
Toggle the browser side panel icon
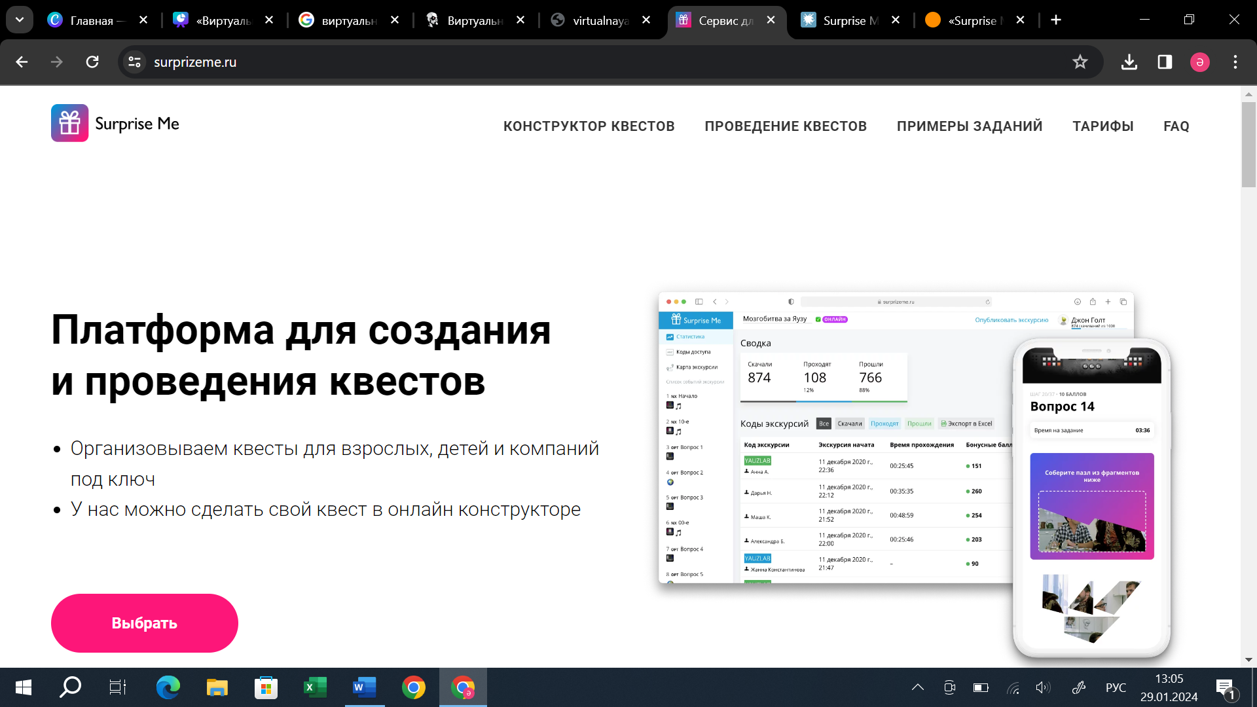click(x=1165, y=62)
